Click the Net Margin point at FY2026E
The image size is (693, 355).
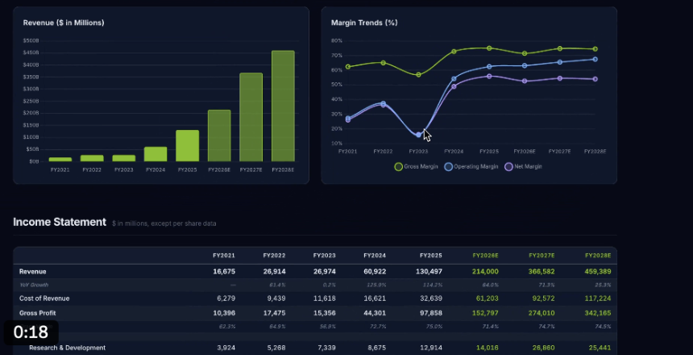pos(525,81)
